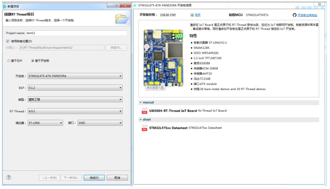Click the ATK module interface line
The image size is (330, 189).
click(205, 84)
